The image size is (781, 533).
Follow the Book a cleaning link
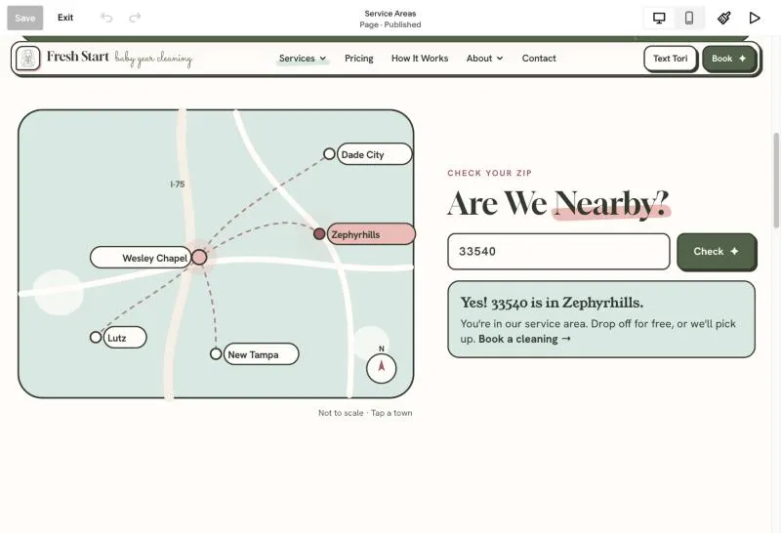coord(524,340)
